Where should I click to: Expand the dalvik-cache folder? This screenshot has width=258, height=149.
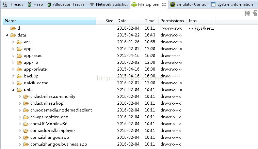pos(14,83)
